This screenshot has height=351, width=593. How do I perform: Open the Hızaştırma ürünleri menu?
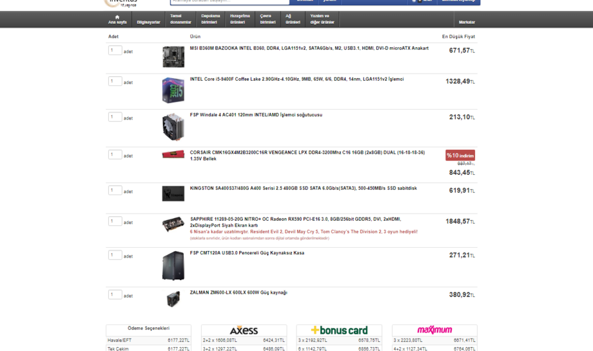pos(240,19)
